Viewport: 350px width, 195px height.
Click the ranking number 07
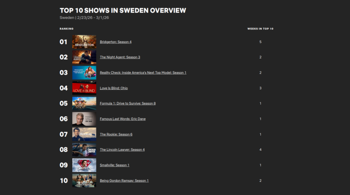click(63, 135)
